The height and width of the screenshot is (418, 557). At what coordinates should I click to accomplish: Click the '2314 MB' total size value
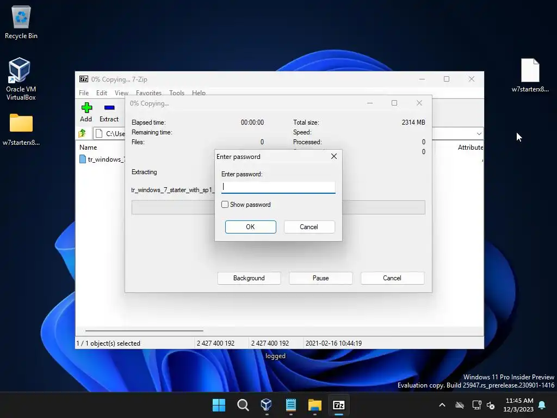click(x=413, y=122)
